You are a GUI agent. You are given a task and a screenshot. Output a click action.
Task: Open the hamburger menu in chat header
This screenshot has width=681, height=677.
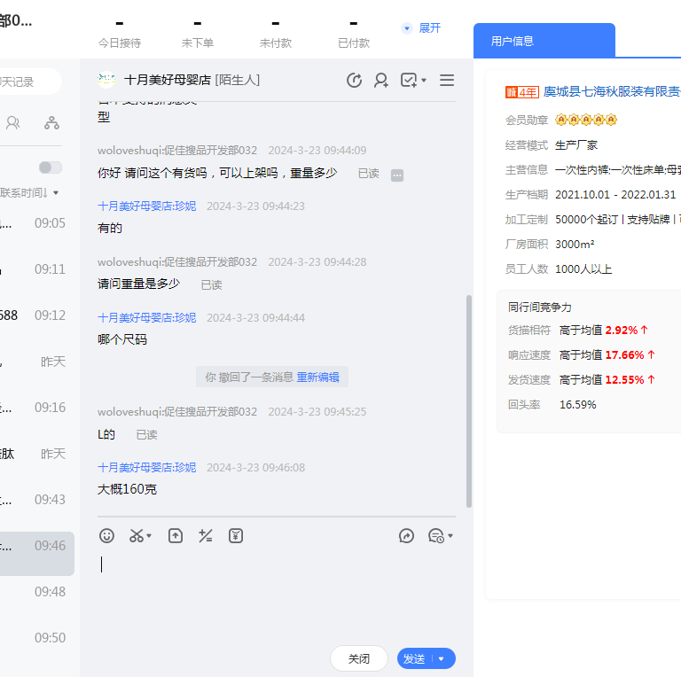point(447,81)
